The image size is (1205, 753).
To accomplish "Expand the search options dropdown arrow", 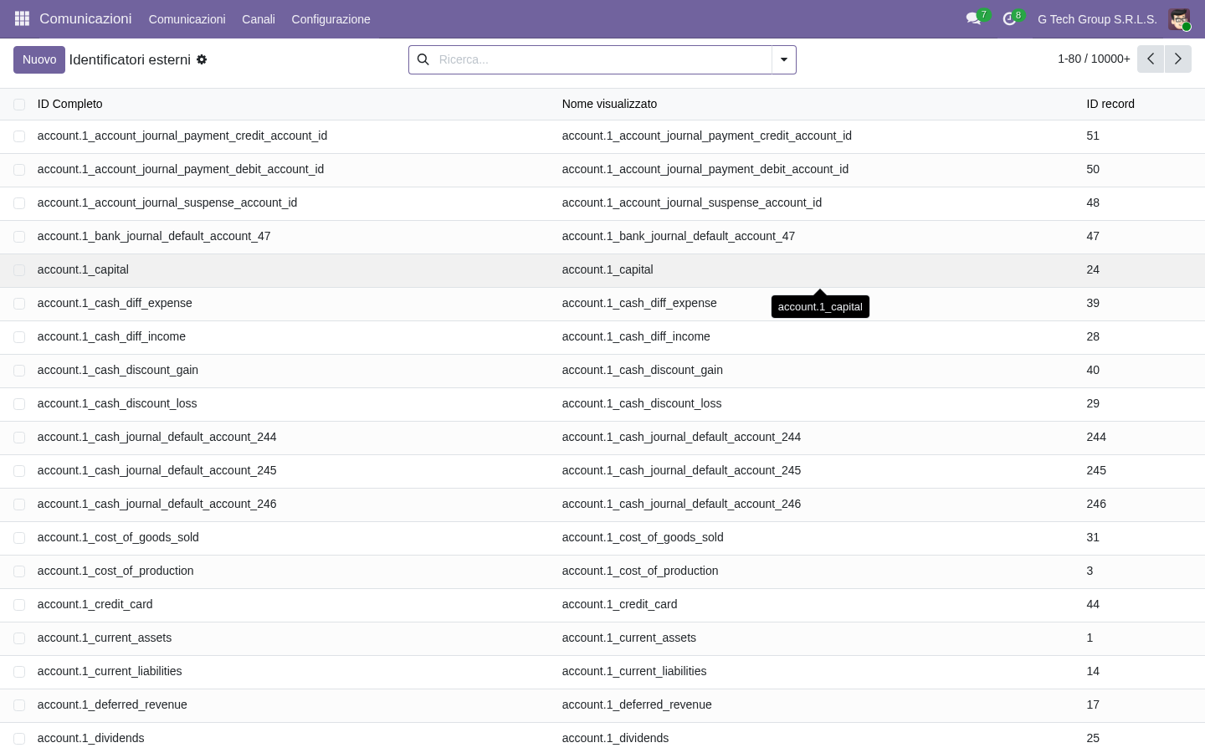I will click(x=784, y=59).
